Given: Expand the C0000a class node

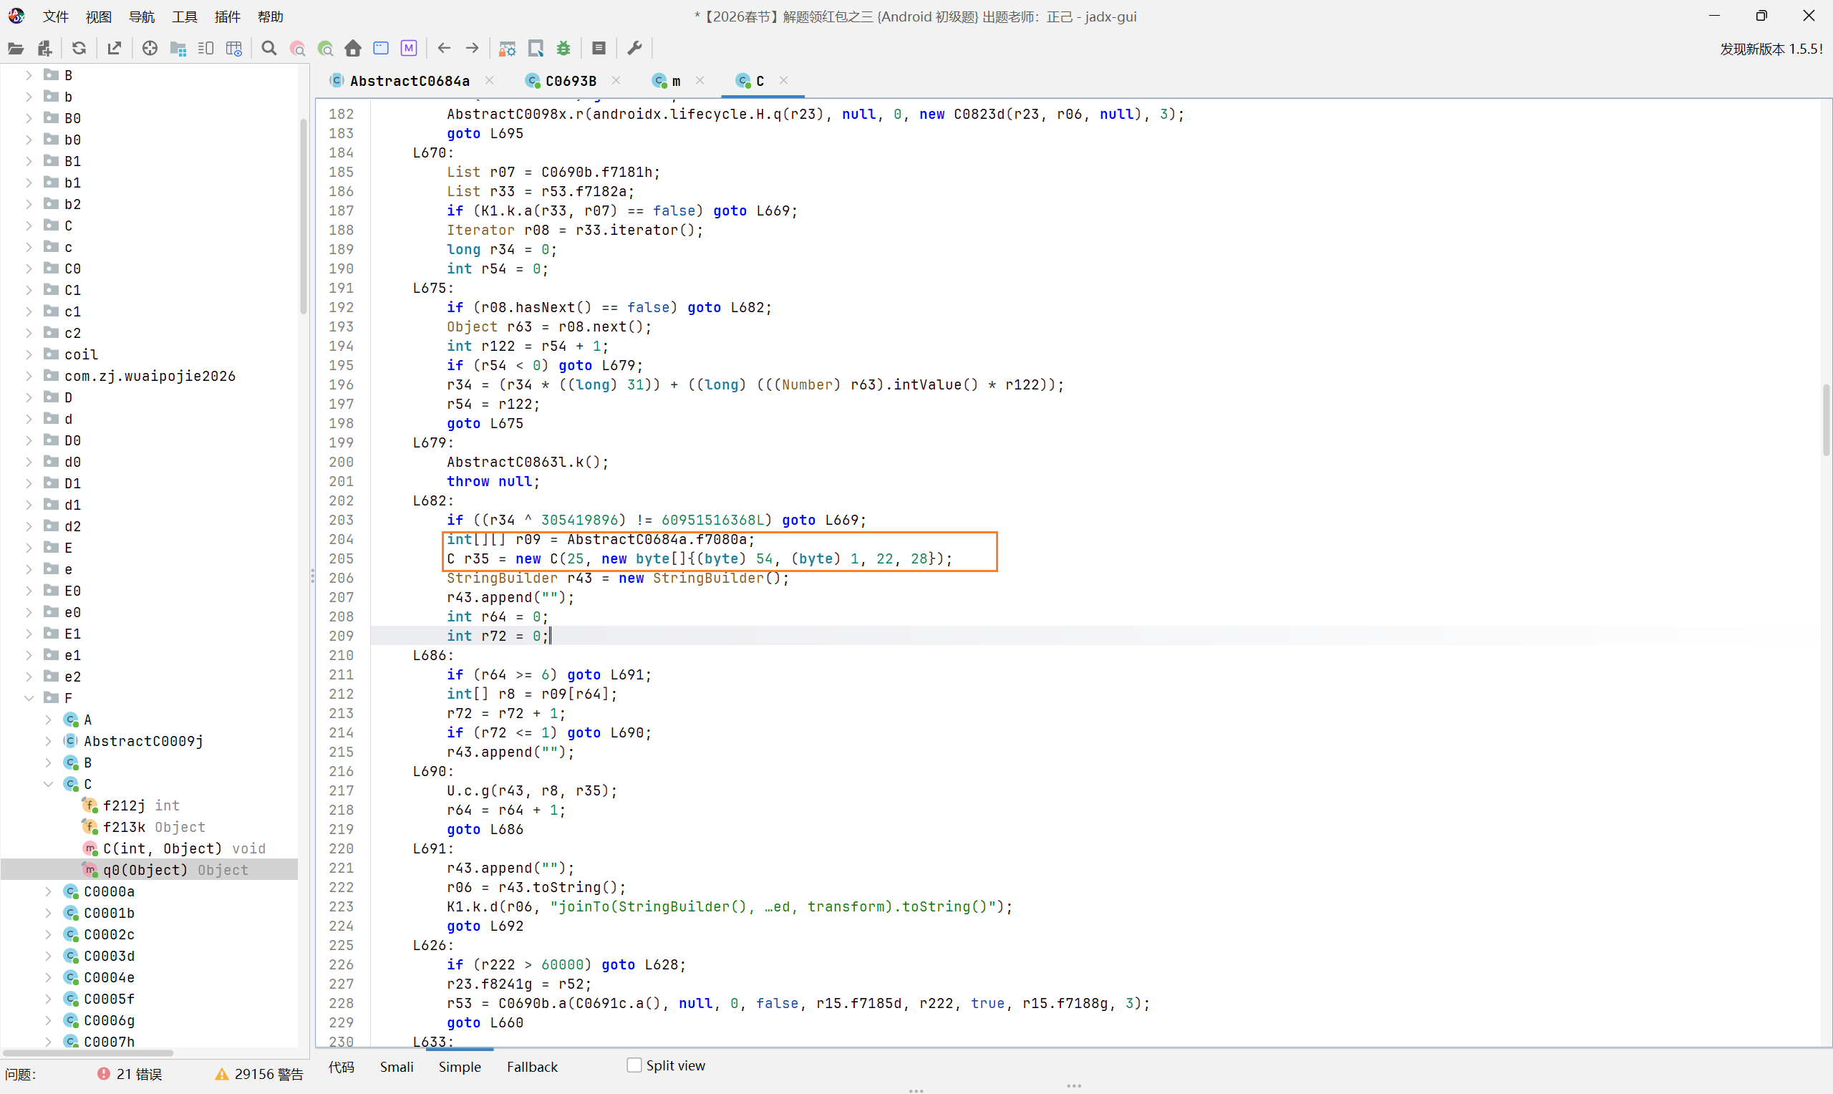Looking at the screenshot, I should 48,891.
